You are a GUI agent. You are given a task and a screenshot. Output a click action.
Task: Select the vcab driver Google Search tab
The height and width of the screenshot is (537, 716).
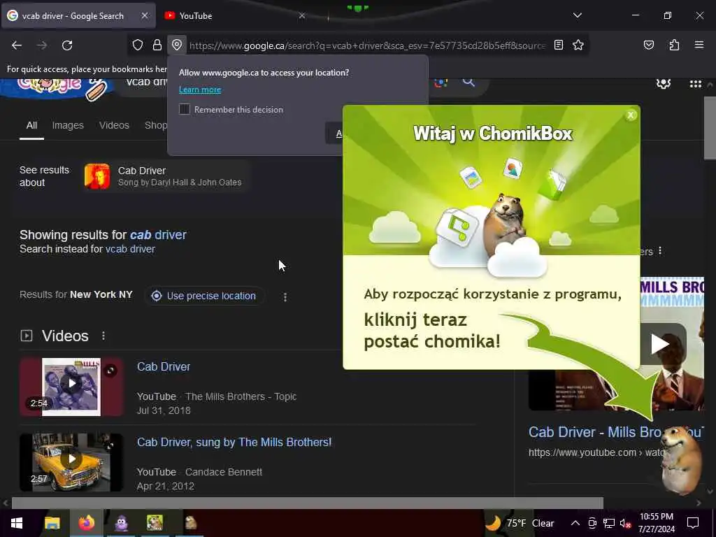(x=73, y=15)
